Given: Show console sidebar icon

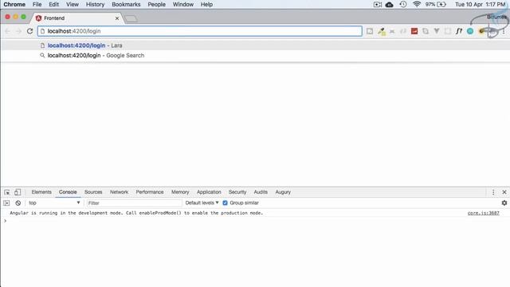Looking at the screenshot, I should click(6, 202).
